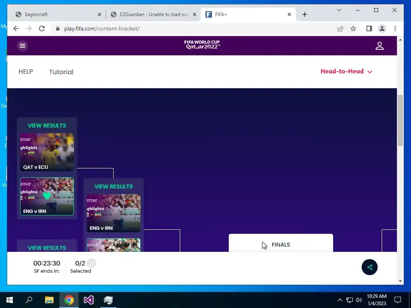
Task: Expand the Head-to-Head dropdown
Action: tap(346, 71)
